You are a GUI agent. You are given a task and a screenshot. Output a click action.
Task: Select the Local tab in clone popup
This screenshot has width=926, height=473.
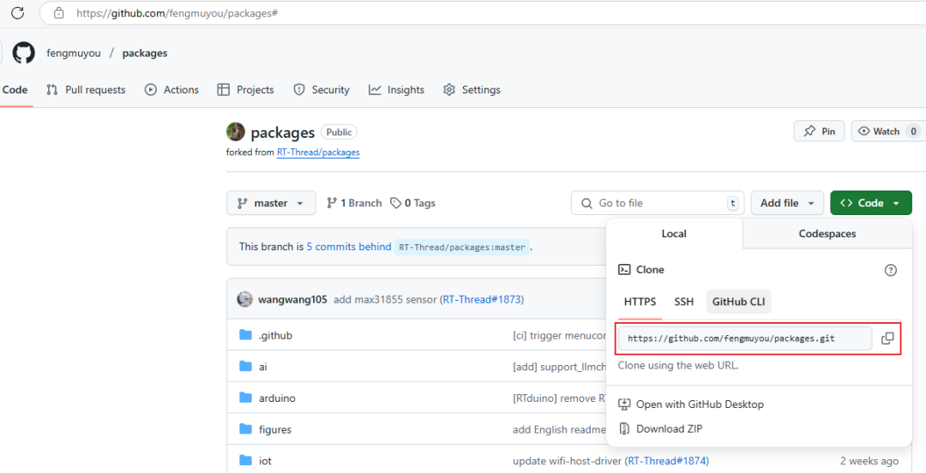[x=674, y=234]
